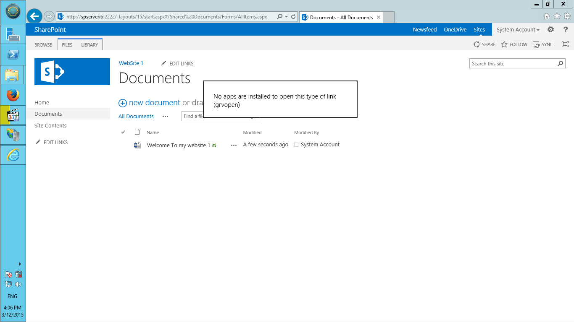Show hidden tray icons arrow
The width and height of the screenshot is (574, 322).
pos(20,264)
